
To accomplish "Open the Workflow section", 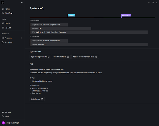I will click(8, 13).
